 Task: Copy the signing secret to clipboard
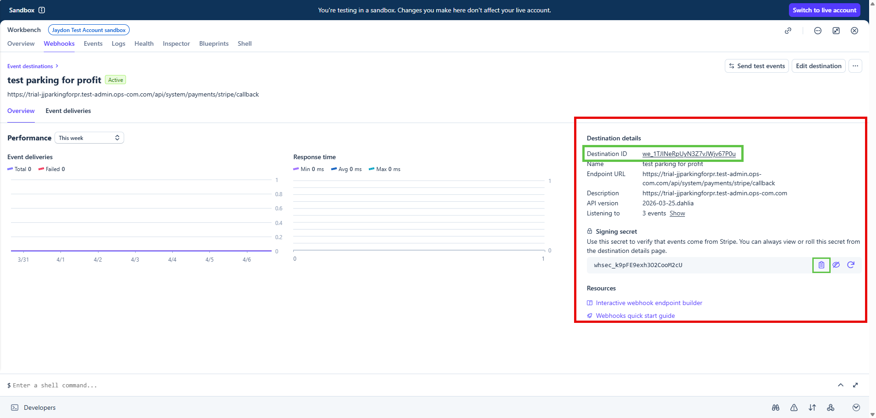tap(821, 265)
